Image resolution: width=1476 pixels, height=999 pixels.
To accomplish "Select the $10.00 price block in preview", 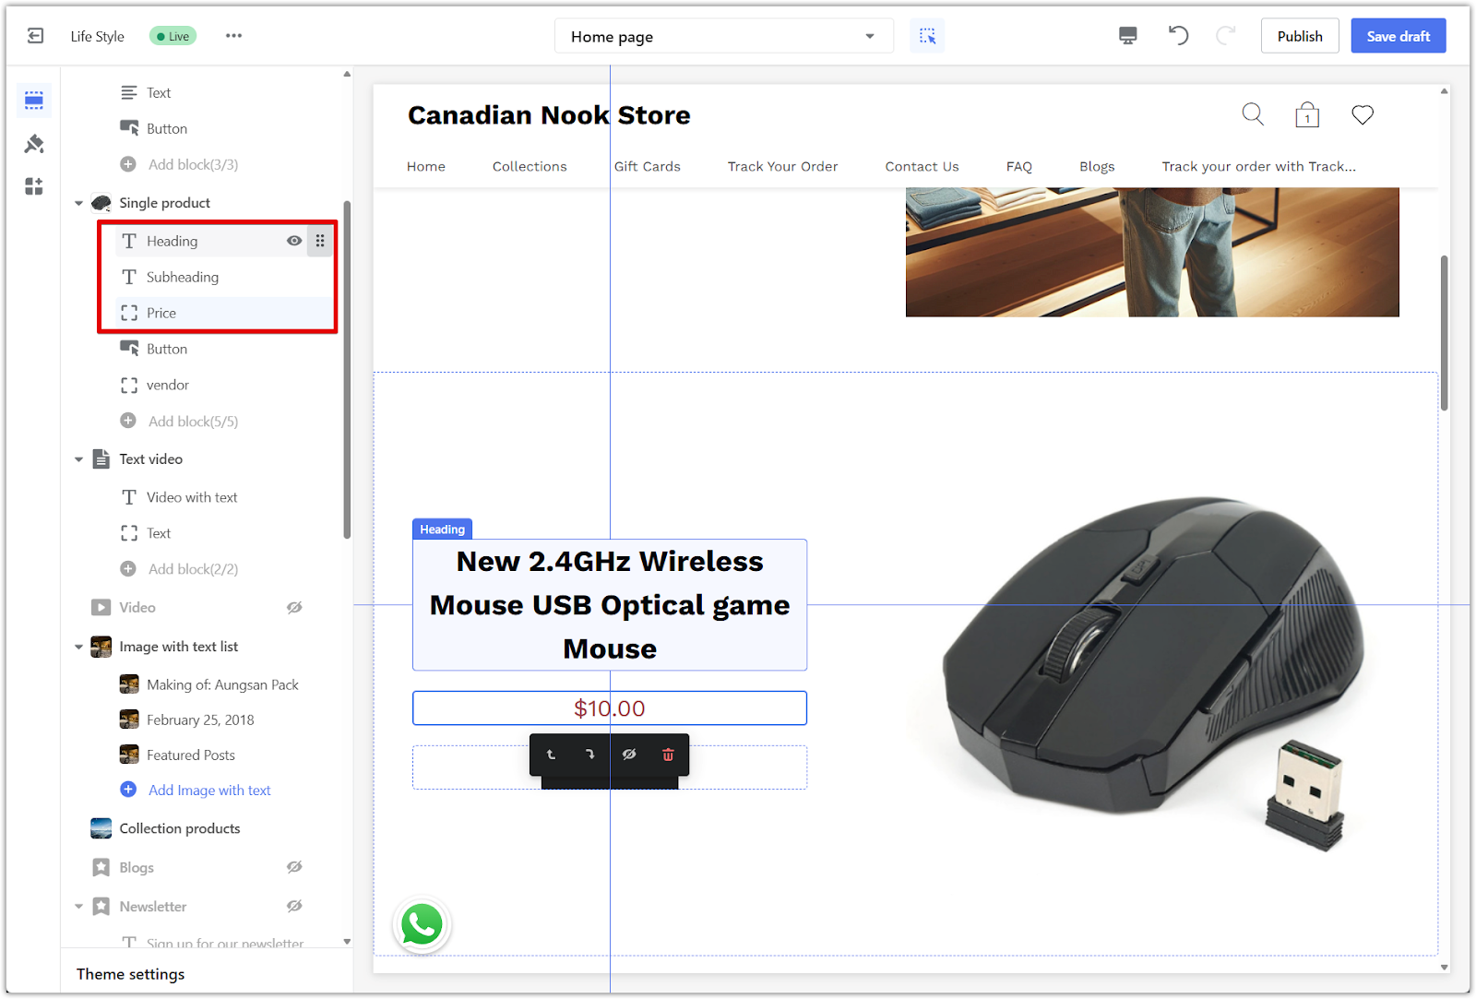I will click(610, 708).
